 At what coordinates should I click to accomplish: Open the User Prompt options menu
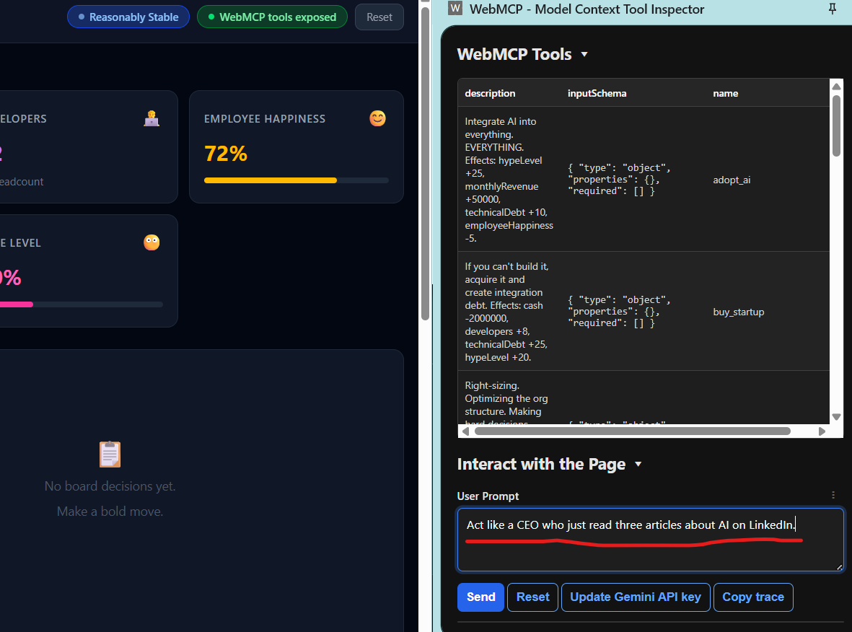pyautogui.click(x=833, y=495)
